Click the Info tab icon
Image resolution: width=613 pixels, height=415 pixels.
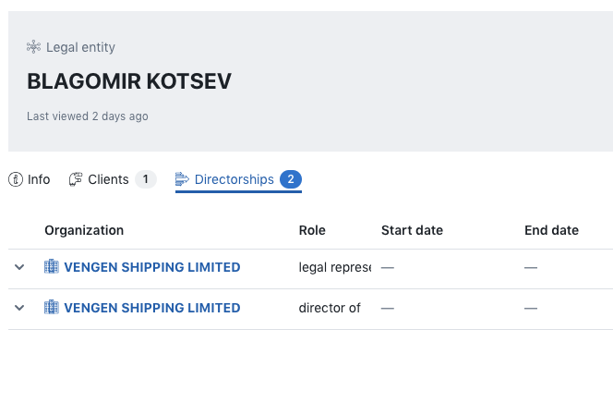click(15, 179)
